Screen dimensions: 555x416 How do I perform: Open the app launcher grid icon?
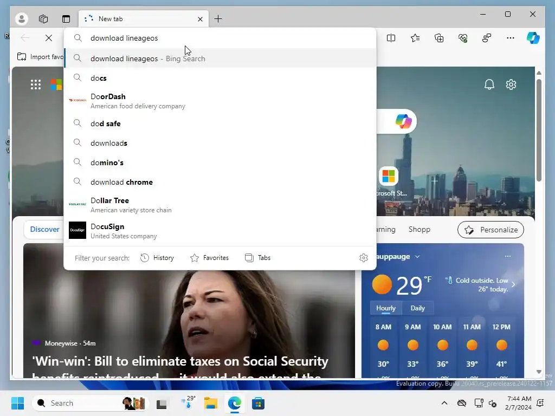pyautogui.click(x=35, y=84)
